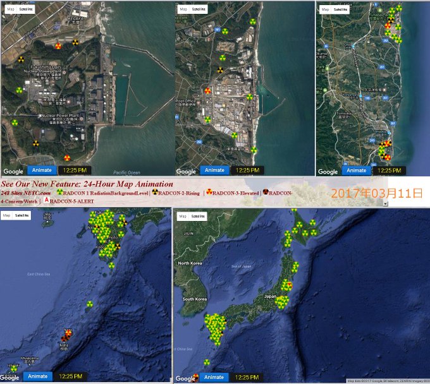Screen dimensions: 430x384
Task: Click the legend banner scroll-down arrow
Action: tap(386, 203)
